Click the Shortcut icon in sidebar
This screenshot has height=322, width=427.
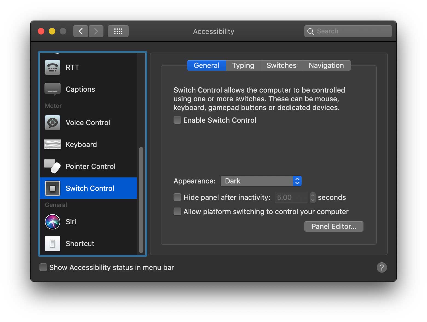(53, 244)
